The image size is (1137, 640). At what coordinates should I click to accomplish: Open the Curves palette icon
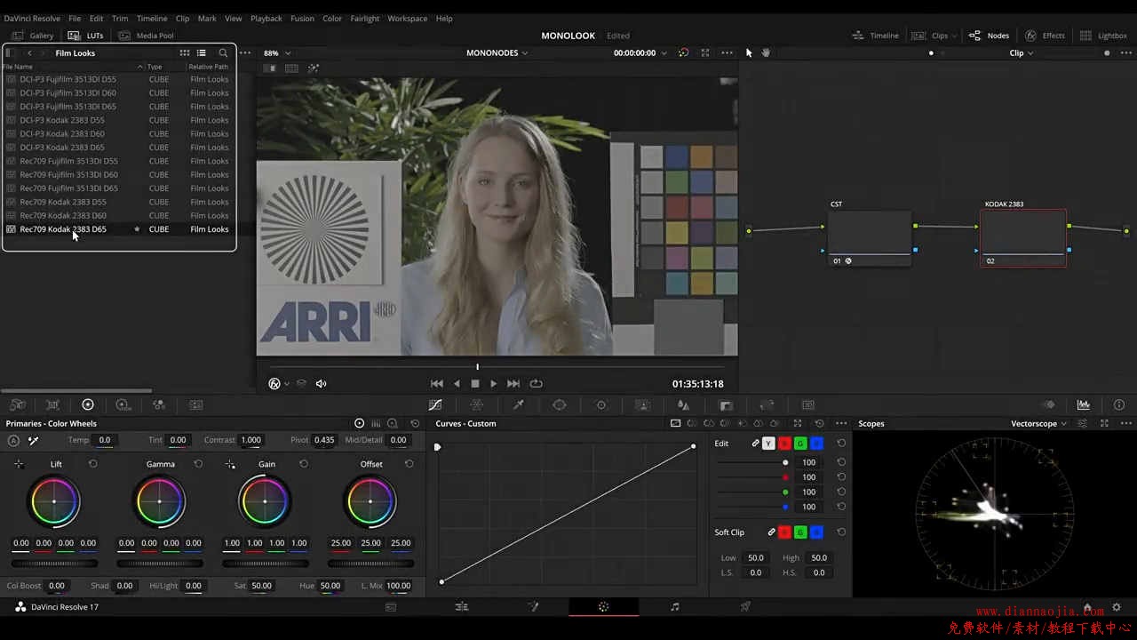pyautogui.click(x=435, y=405)
